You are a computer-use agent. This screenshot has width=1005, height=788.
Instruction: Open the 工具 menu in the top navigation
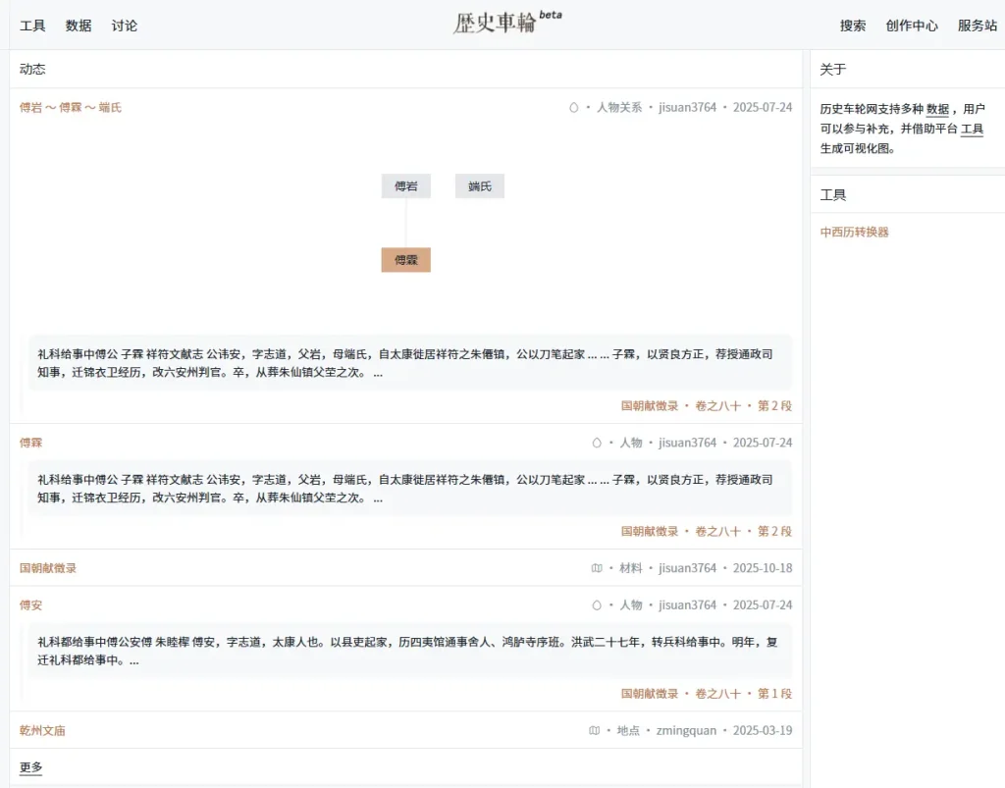coord(32,26)
